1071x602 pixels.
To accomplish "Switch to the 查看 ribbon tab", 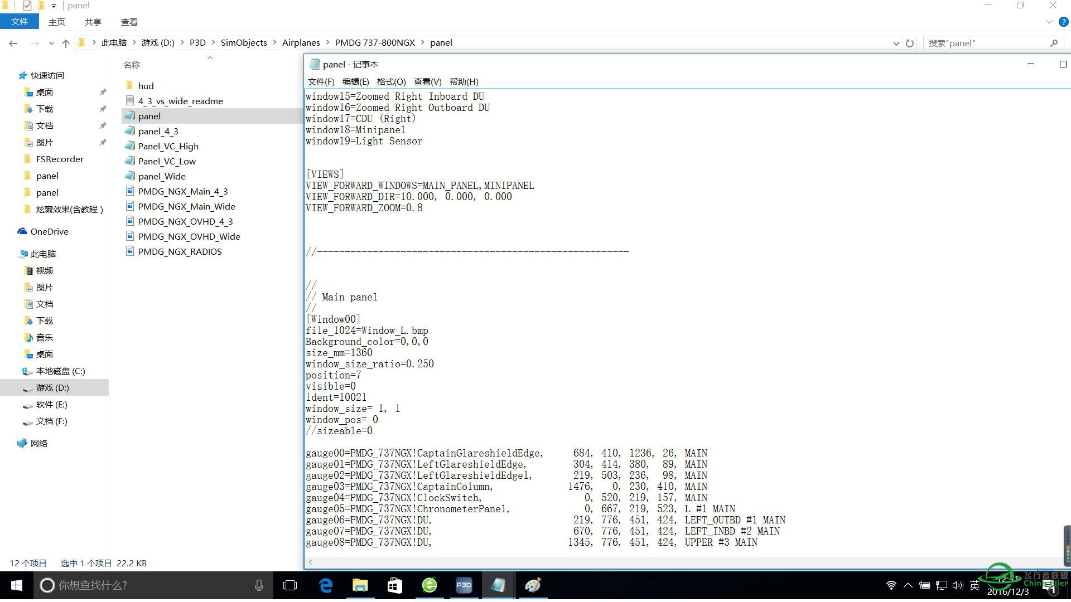I will tap(129, 22).
